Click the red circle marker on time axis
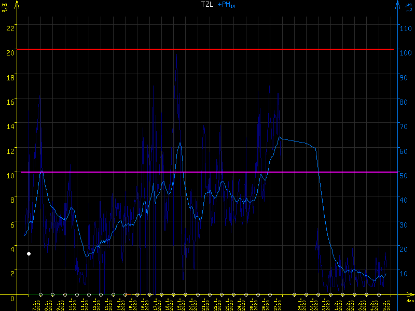 click(125, 294)
